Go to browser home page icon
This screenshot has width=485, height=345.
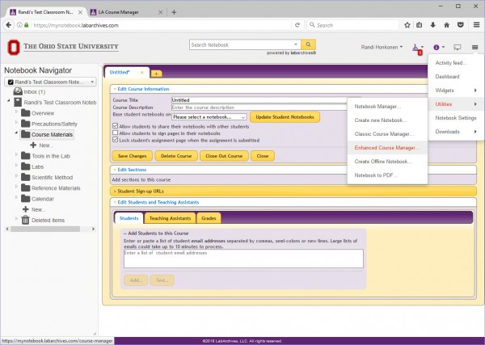446,25
